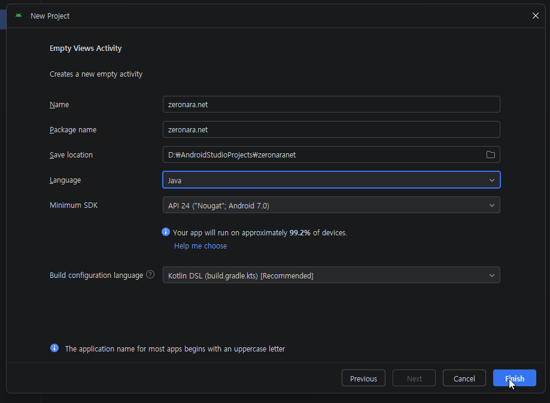Viewport: 550px width, 403px height.
Task: Click the Help me choose link
Action: tap(200, 246)
